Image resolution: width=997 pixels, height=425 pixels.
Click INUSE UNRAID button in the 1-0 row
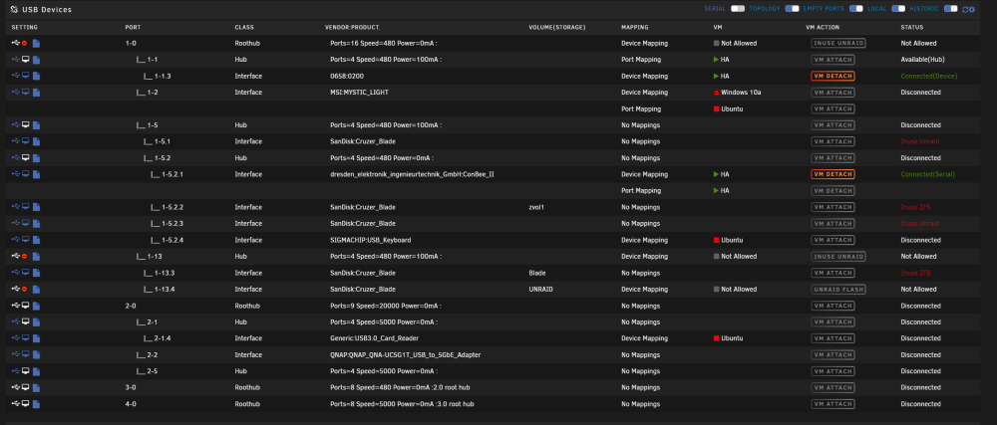click(x=838, y=43)
